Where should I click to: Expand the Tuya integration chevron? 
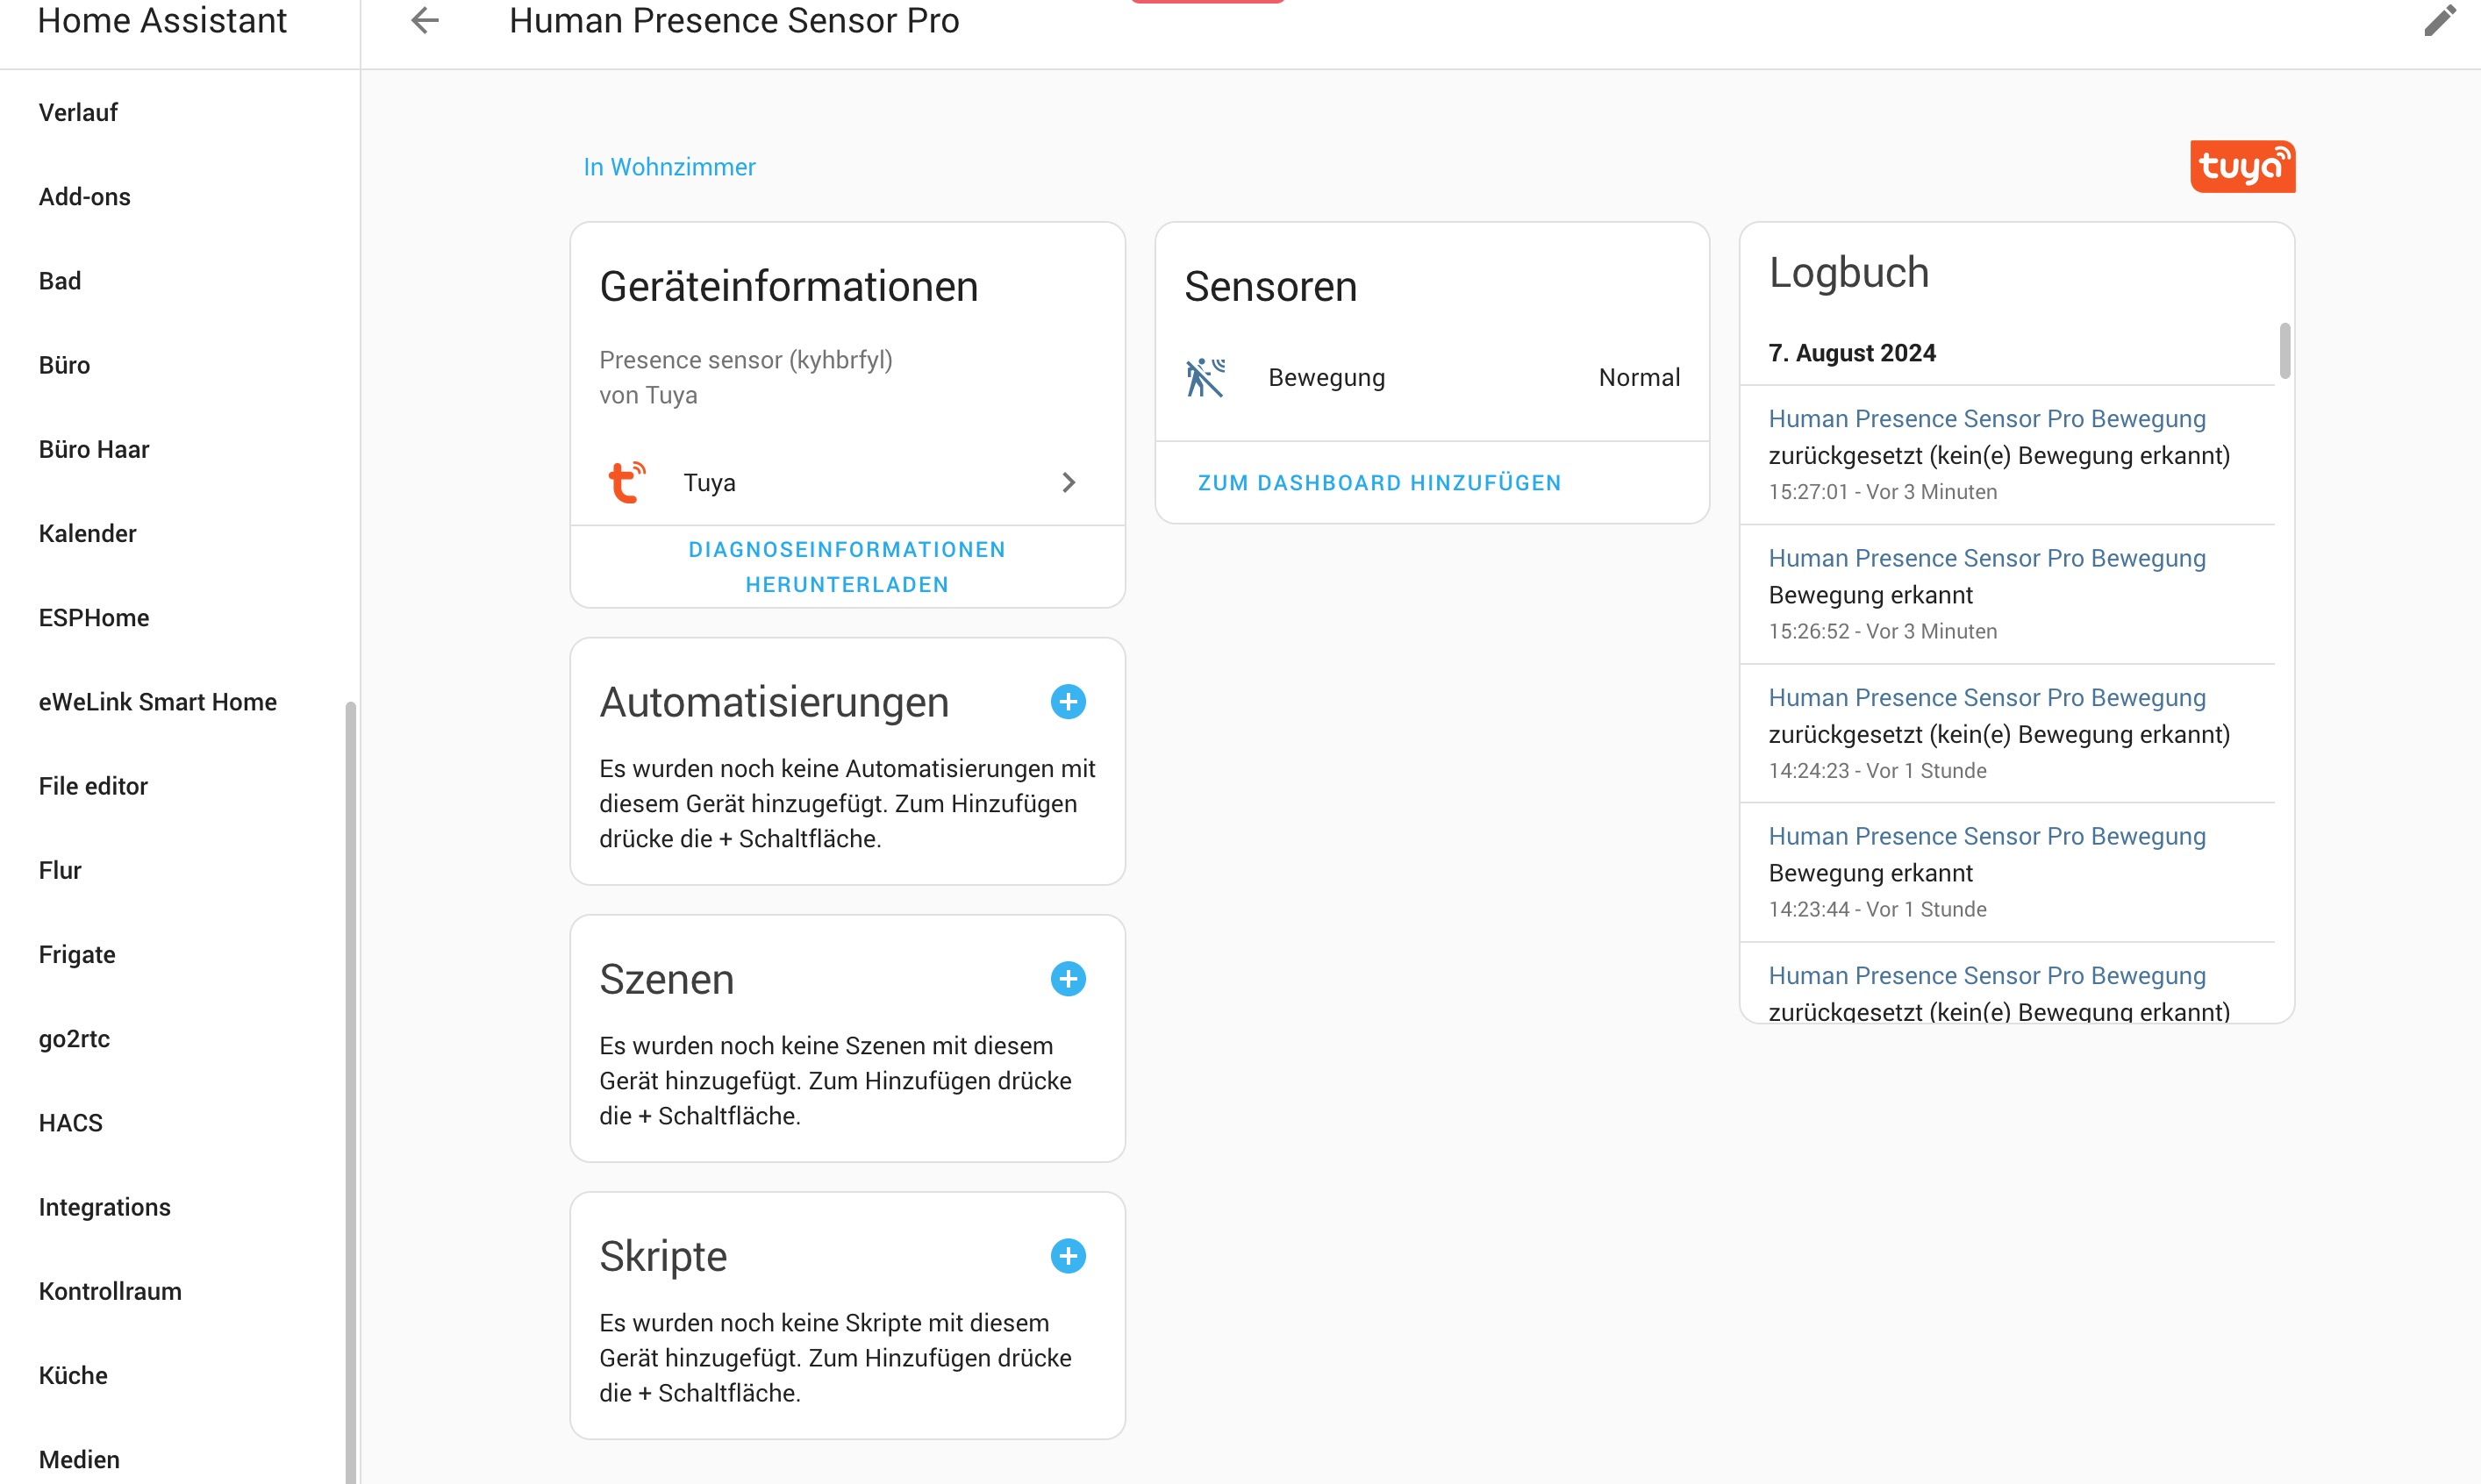(x=1068, y=482)
